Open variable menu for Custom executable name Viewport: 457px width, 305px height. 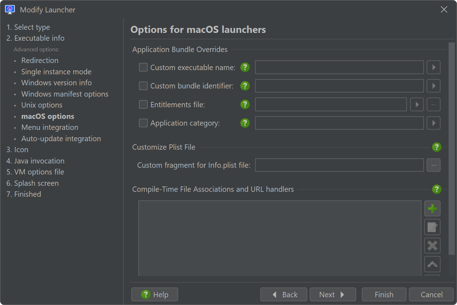[434, 67]
